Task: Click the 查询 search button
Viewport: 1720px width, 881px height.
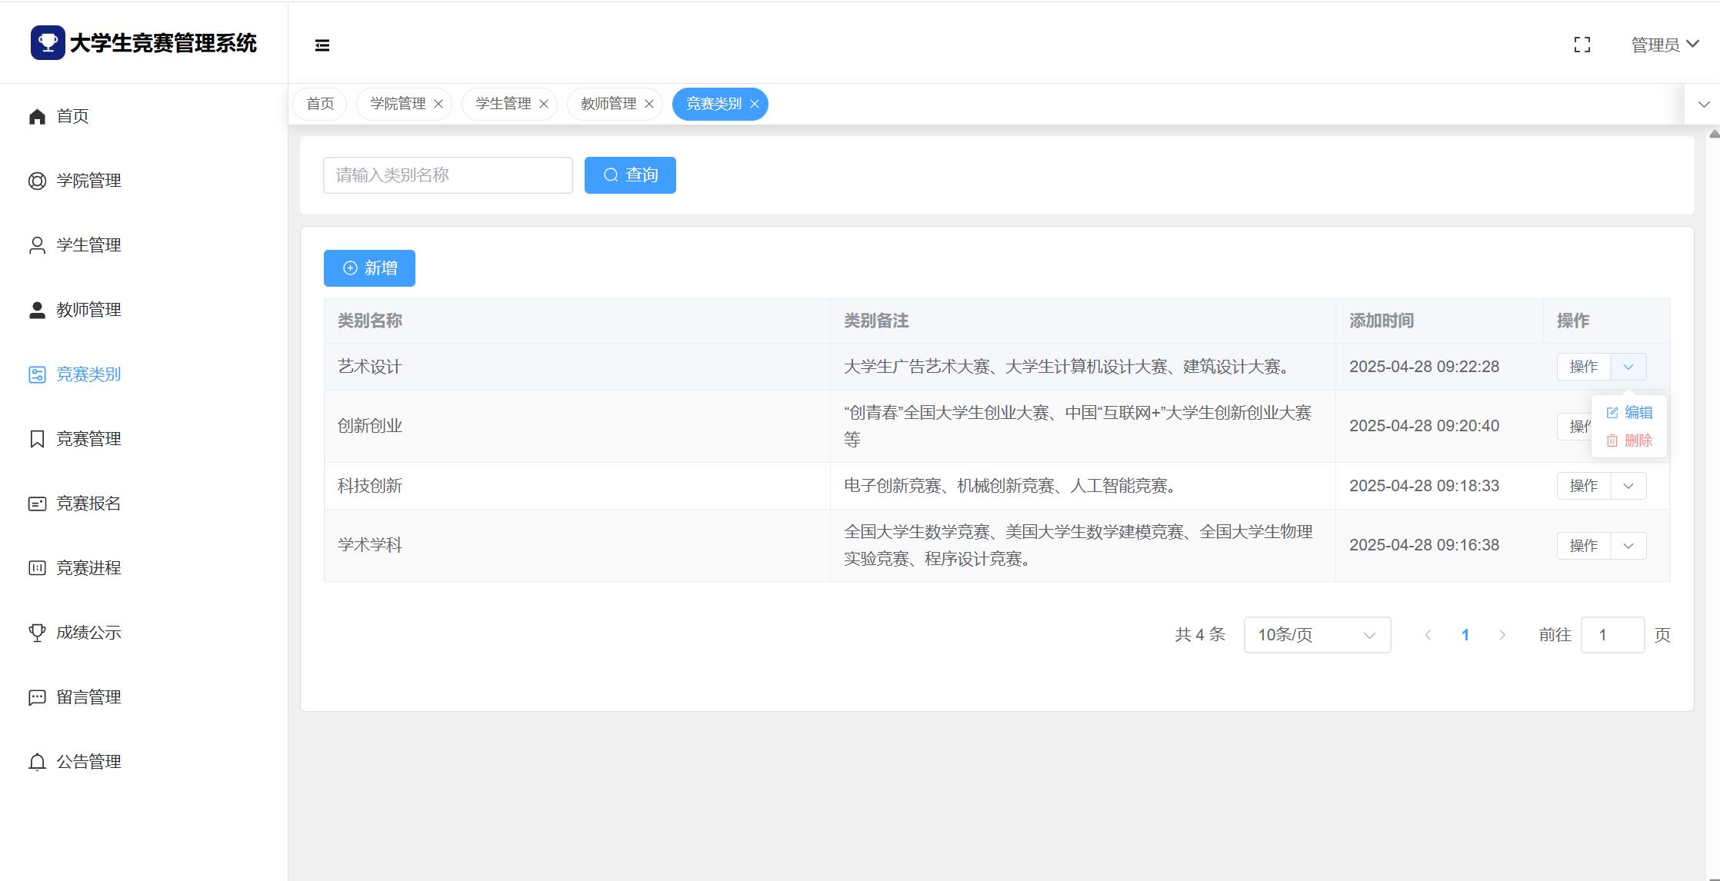Action: [x=630, y=175]
